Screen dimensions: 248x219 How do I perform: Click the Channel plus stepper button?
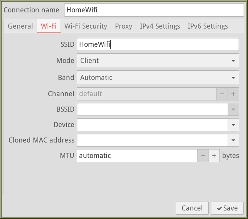233,94
